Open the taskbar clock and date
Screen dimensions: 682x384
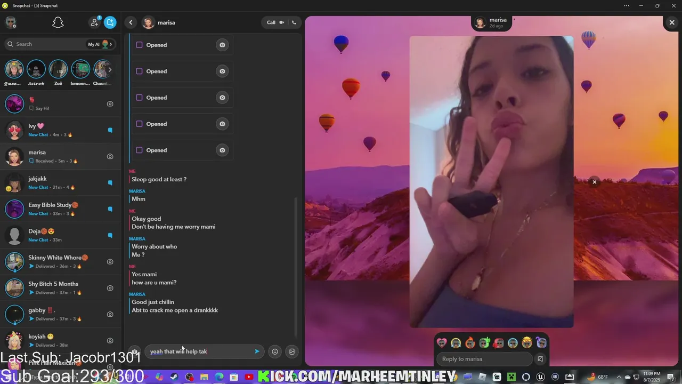[653, 377]
